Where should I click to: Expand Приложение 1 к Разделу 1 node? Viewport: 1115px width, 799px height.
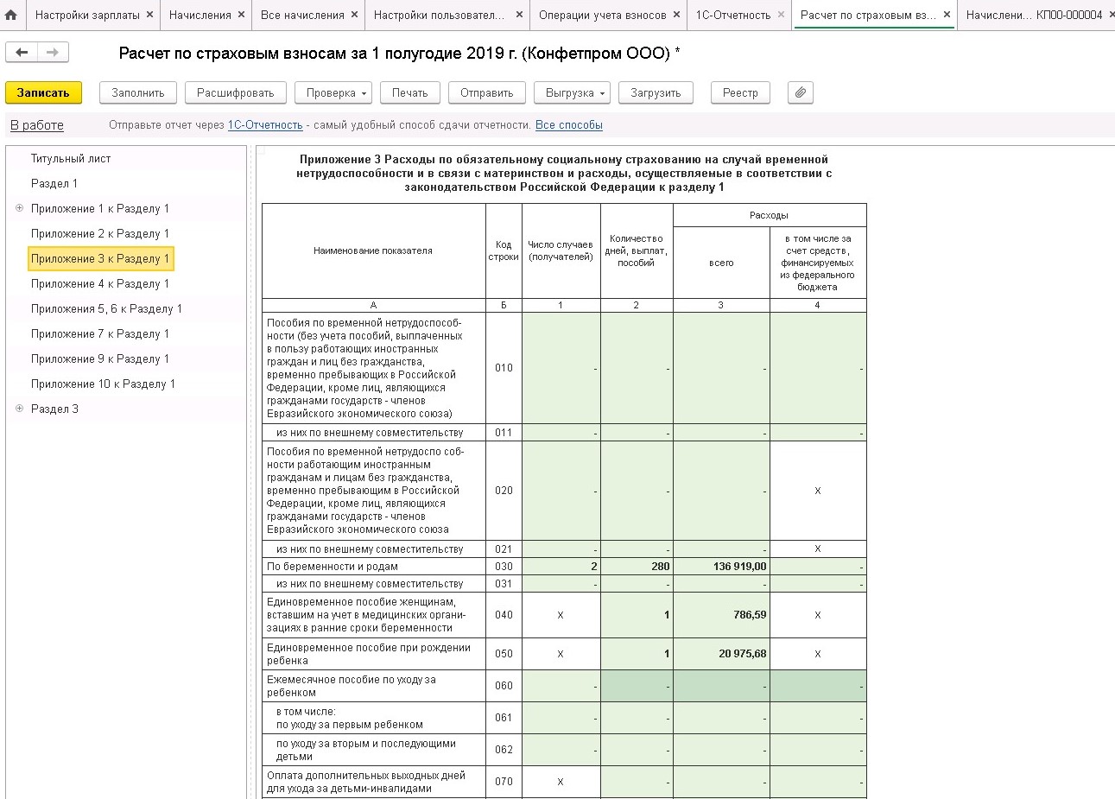(19, 208)
